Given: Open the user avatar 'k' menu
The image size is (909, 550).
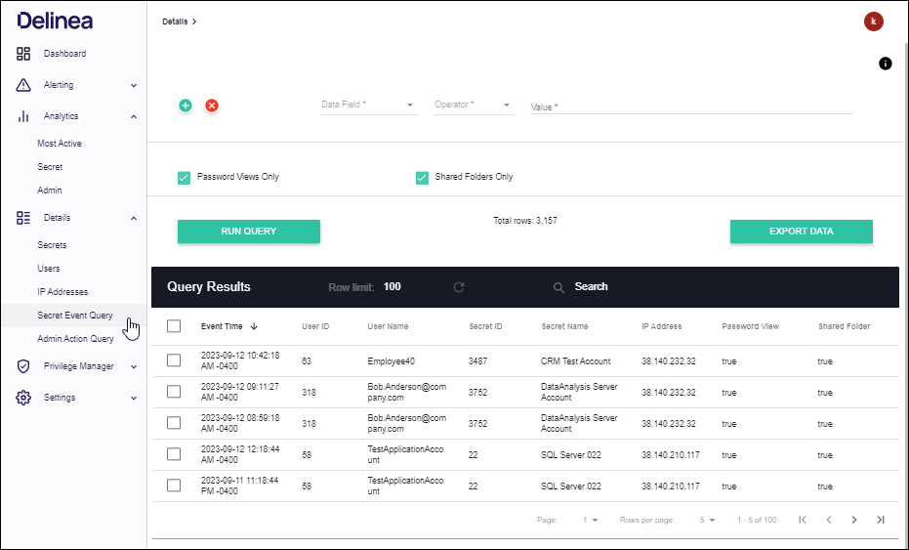Looking at the screenshot, I should [874, 21].
